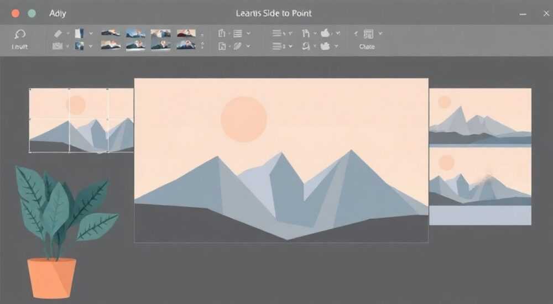Viewport: 553px width, 304px height.
Task: Click the gray picture icon beneath the eraser
Action: (58, 46)
